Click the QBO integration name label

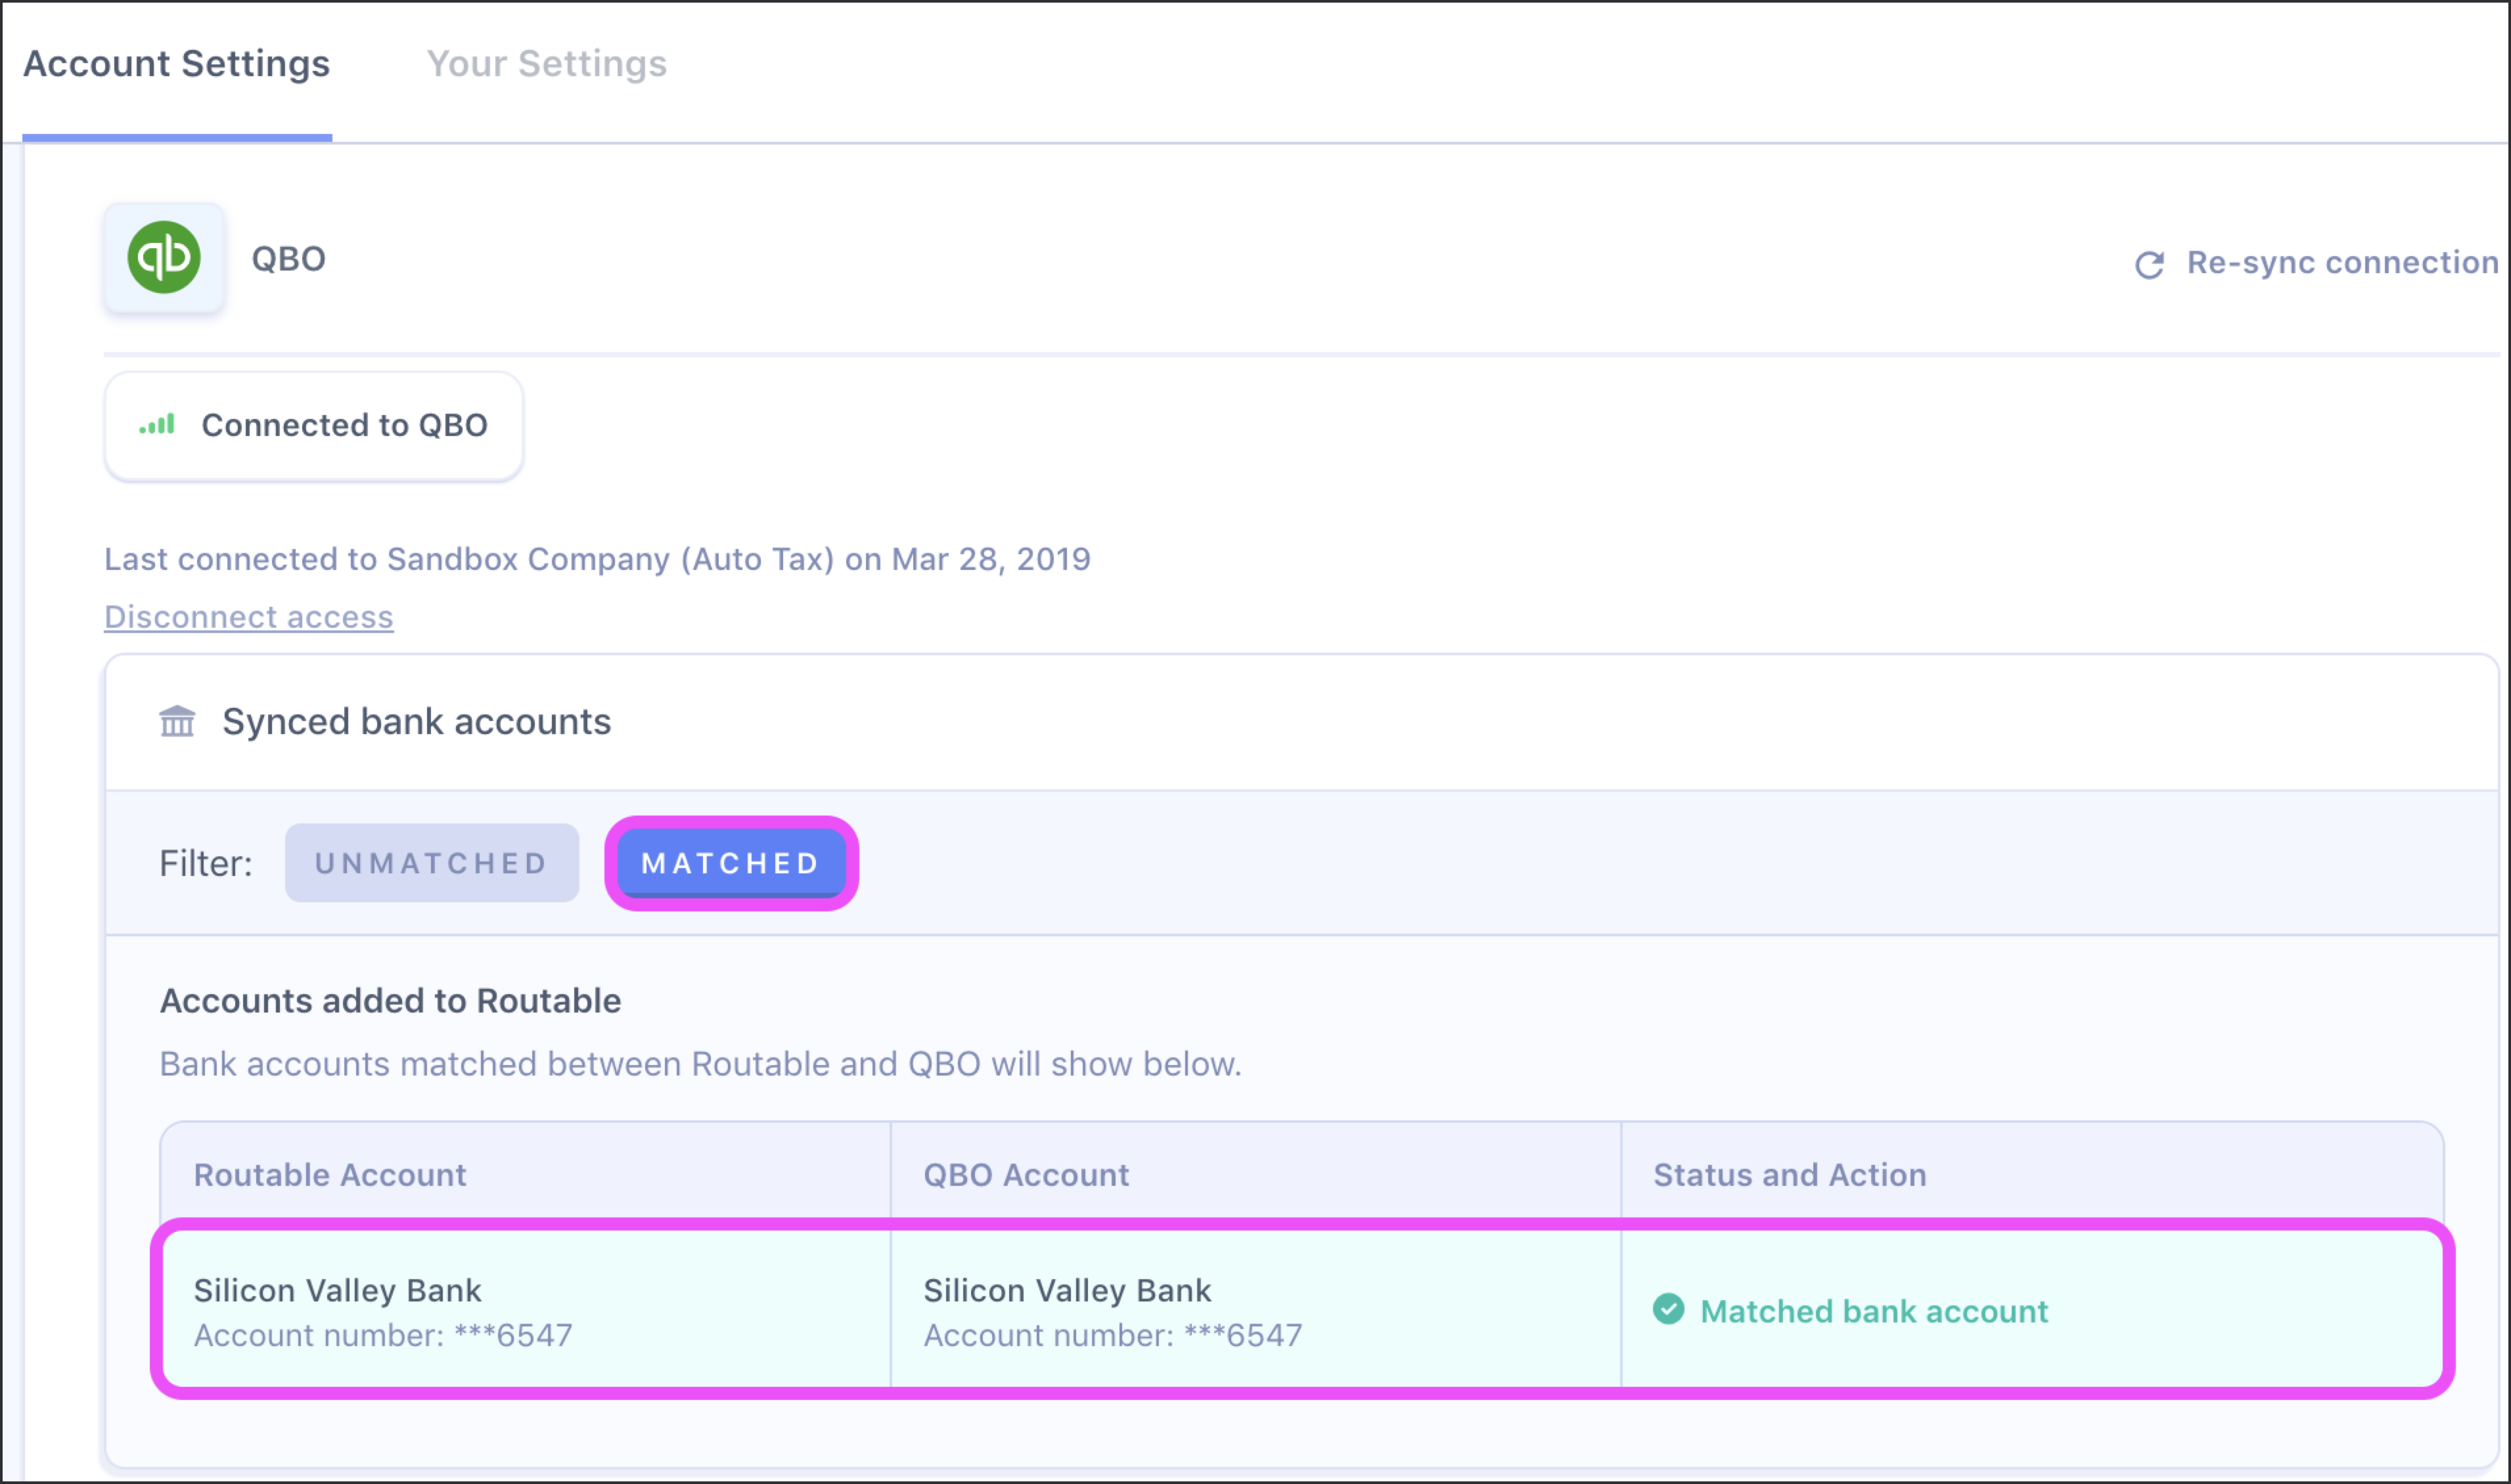(288, 259)
